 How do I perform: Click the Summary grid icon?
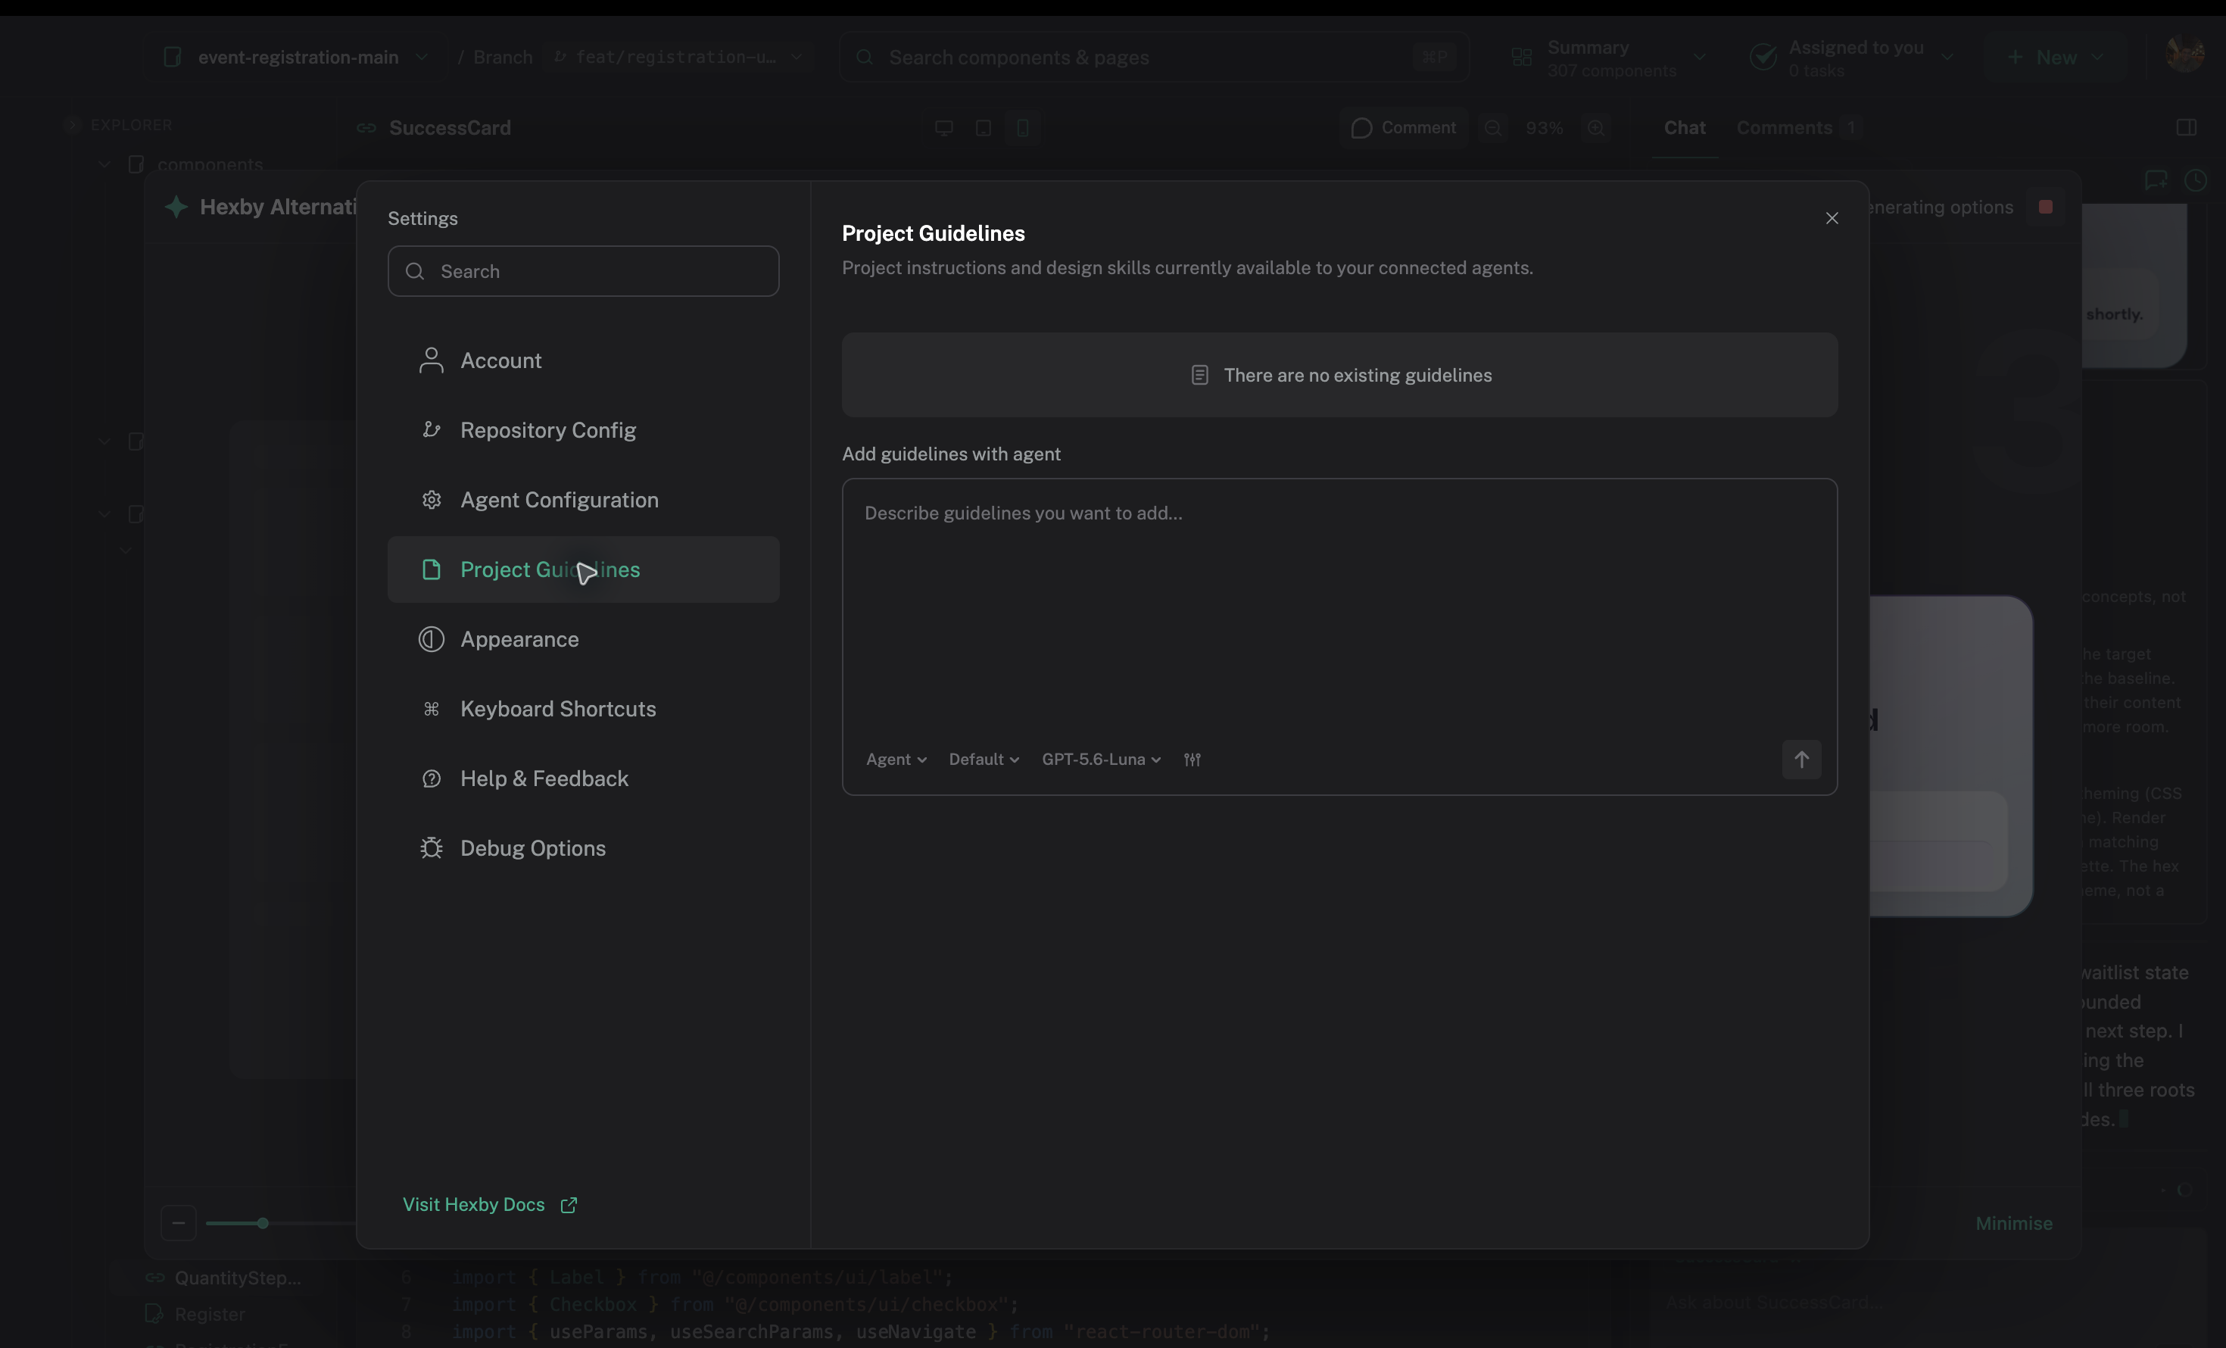pyautogui.click(x=1521, y=57)
